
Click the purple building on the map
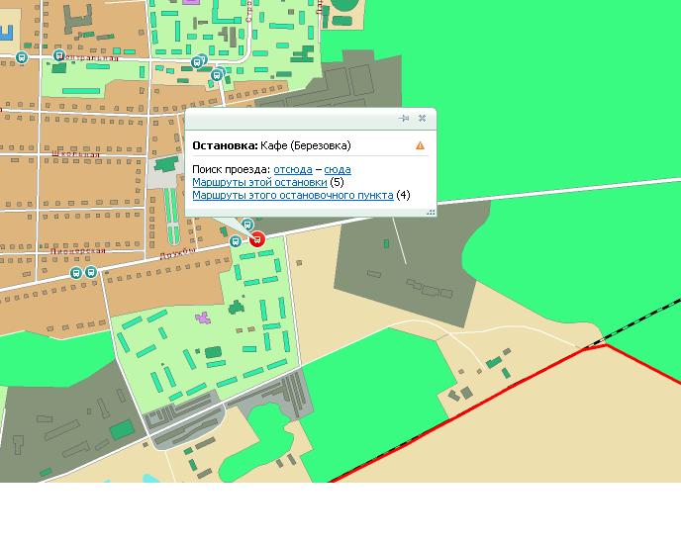coord(203,318)
